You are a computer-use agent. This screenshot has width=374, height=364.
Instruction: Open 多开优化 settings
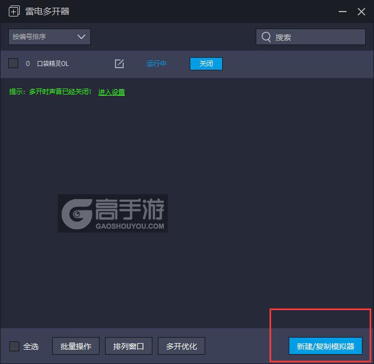tap(182, 346)
